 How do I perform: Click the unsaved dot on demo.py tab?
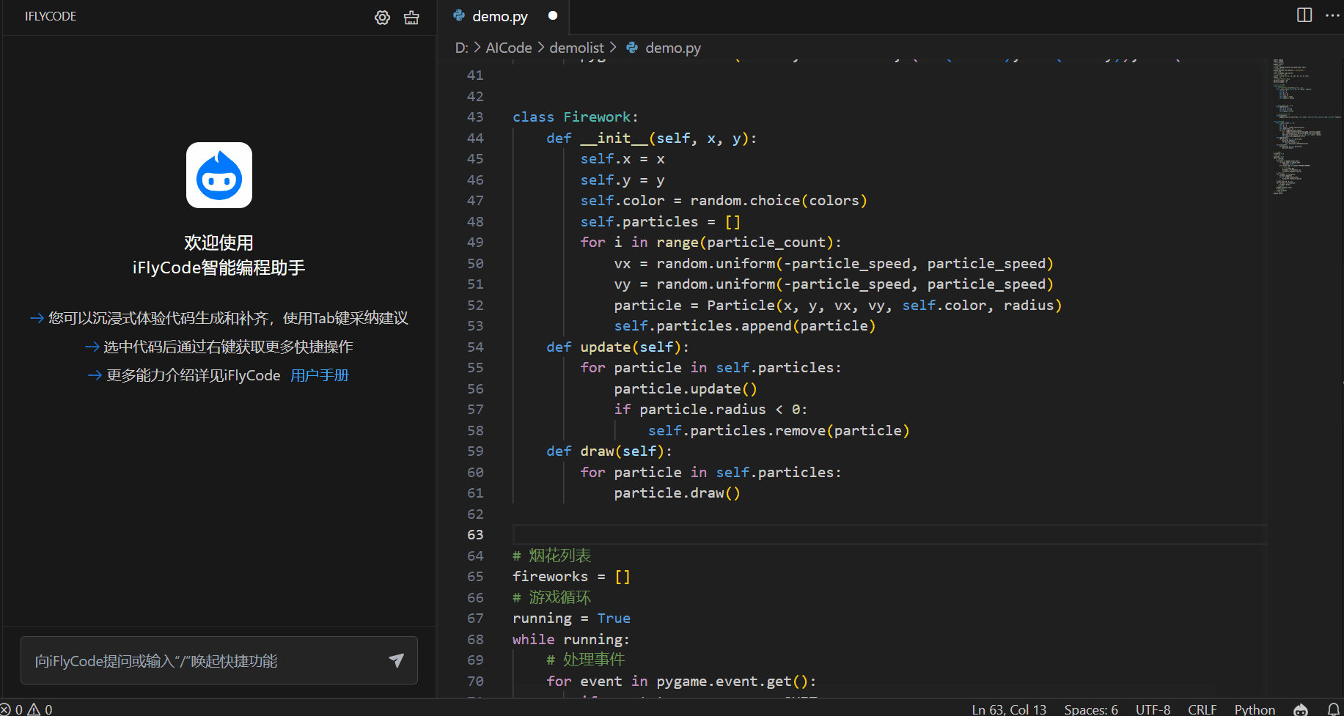pyautogui.click(x=553, y=15)
